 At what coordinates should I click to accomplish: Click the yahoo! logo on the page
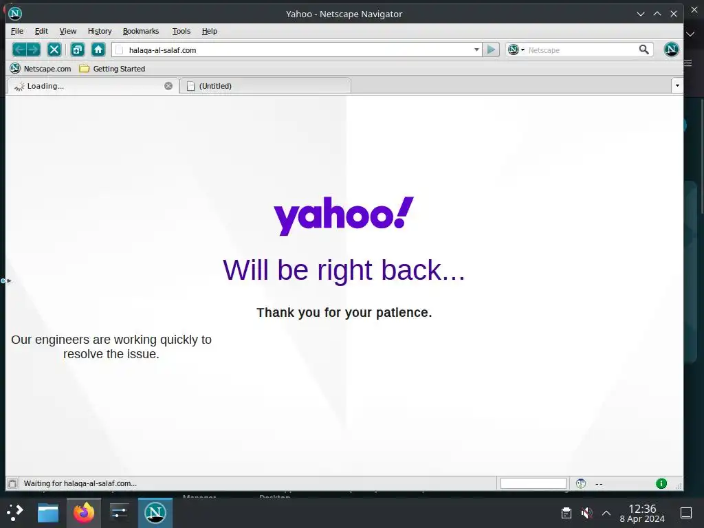click(x=344, y=215)
